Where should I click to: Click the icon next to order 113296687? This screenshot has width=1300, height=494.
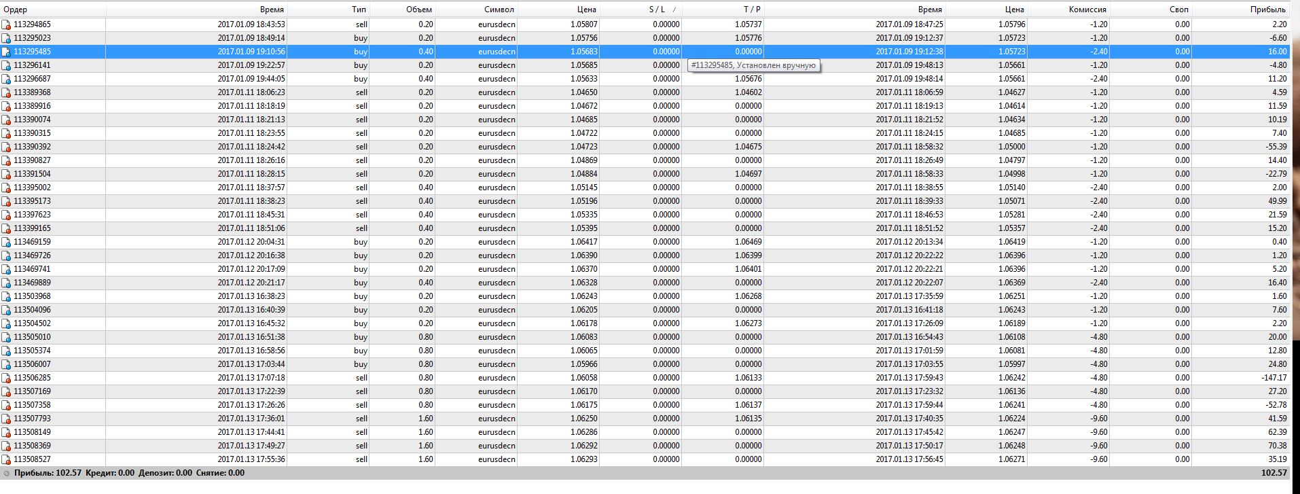point(6,79)
